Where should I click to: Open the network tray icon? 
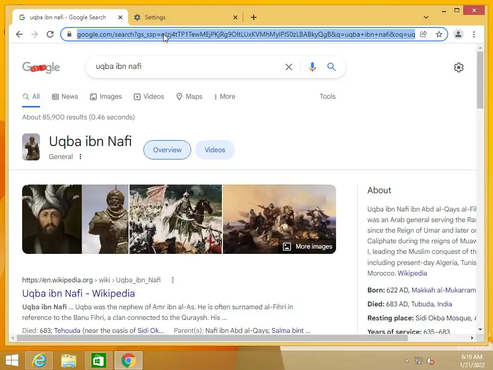coord(419,361)
